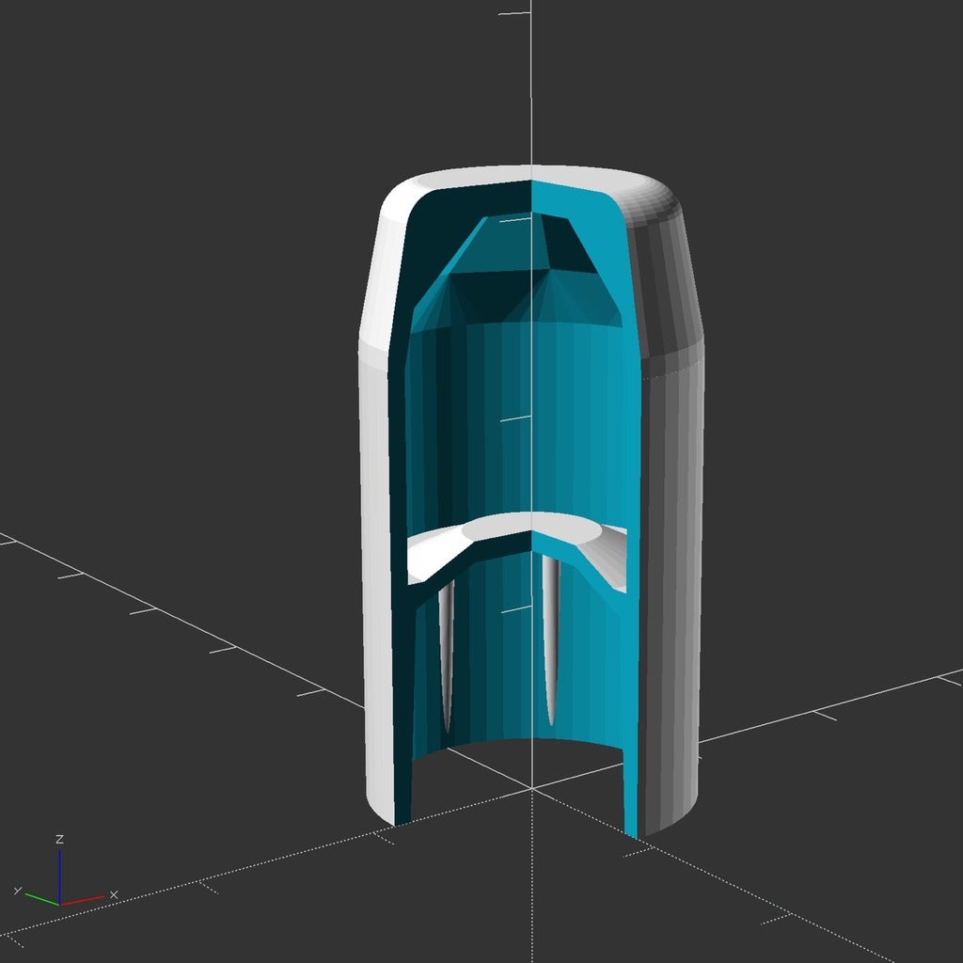Click the Z axis label on gizmo
Image resolution: width=963 pixels, height=963 pixels.
[x=59, y=839]
